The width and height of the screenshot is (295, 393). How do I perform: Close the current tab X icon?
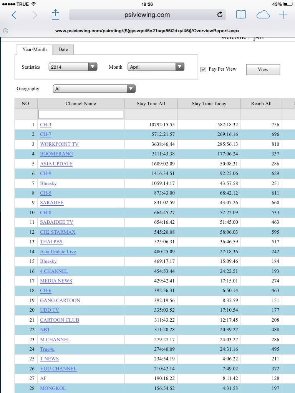pyautogui.click(x=5, y=31)
